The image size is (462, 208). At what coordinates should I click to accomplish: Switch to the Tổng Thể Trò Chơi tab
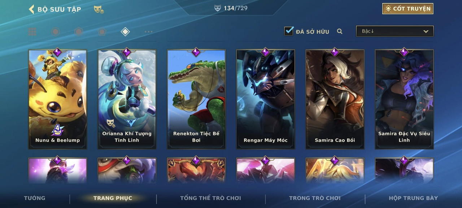[x=210, y=198]
